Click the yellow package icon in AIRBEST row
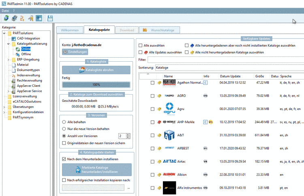This screenshot has width=304, height=196. coord(159,149)
